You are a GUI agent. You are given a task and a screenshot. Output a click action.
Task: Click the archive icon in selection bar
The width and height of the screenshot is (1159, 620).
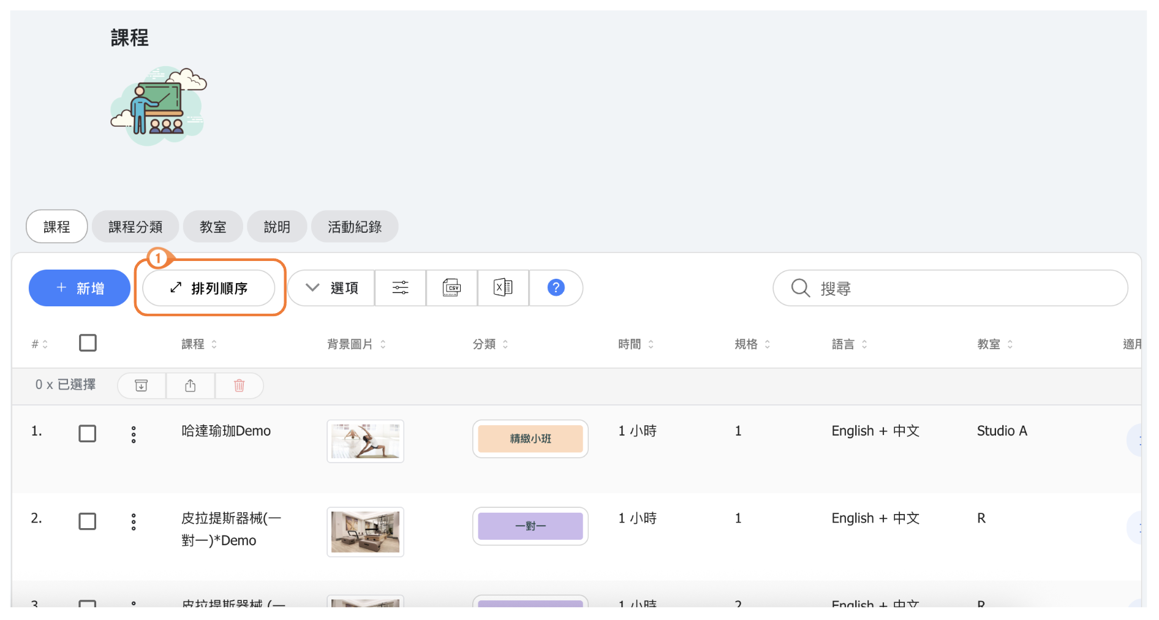click(142, 385)
